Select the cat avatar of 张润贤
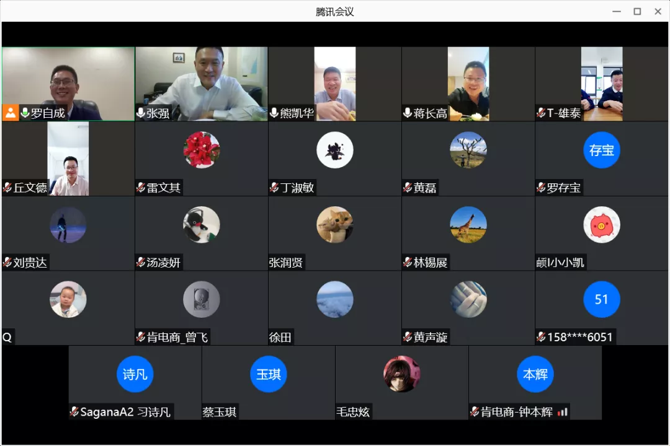This screenshot has height=446, width=670. (x=335, y=224)
